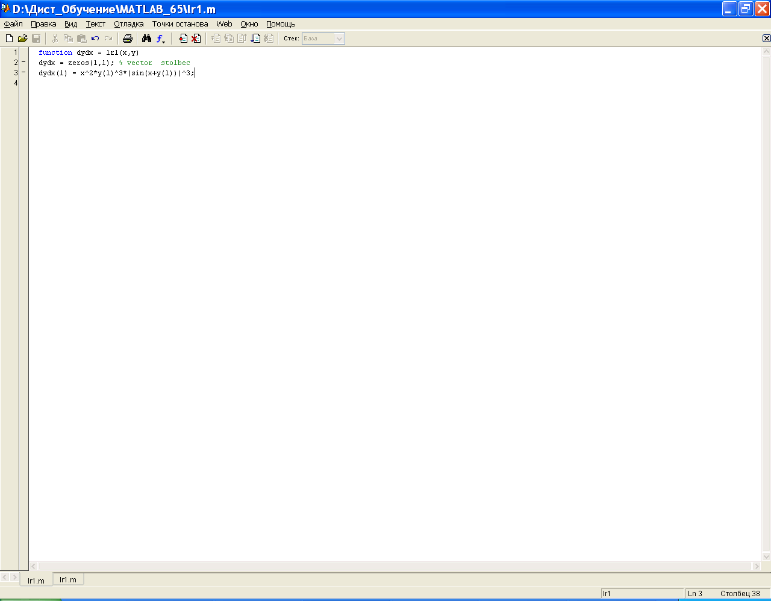Redo edit arrow icon

pos(108,39)
